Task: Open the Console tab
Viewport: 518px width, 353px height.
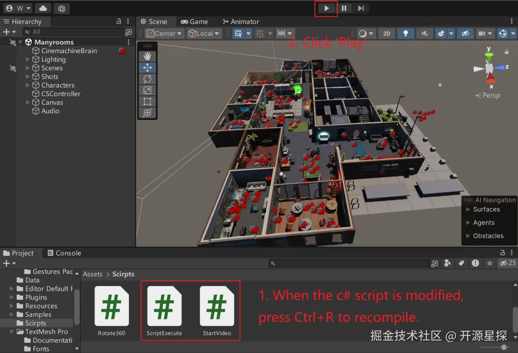Action: (x=64, y=253)
